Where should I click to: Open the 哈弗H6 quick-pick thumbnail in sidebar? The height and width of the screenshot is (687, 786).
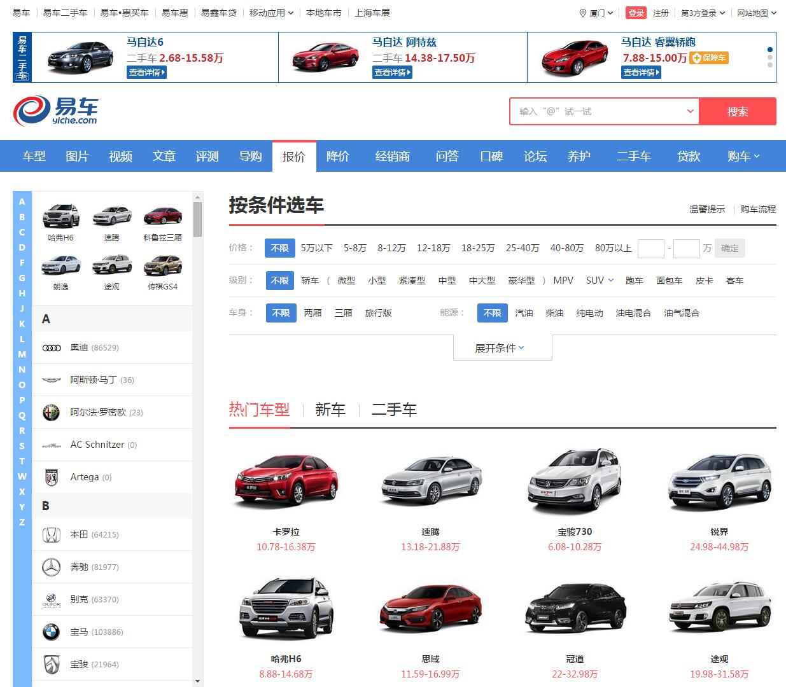tap(61, 216)
